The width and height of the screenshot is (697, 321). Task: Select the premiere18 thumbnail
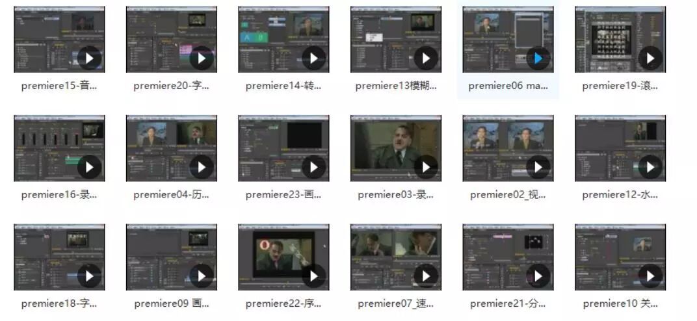pos(59,257)
